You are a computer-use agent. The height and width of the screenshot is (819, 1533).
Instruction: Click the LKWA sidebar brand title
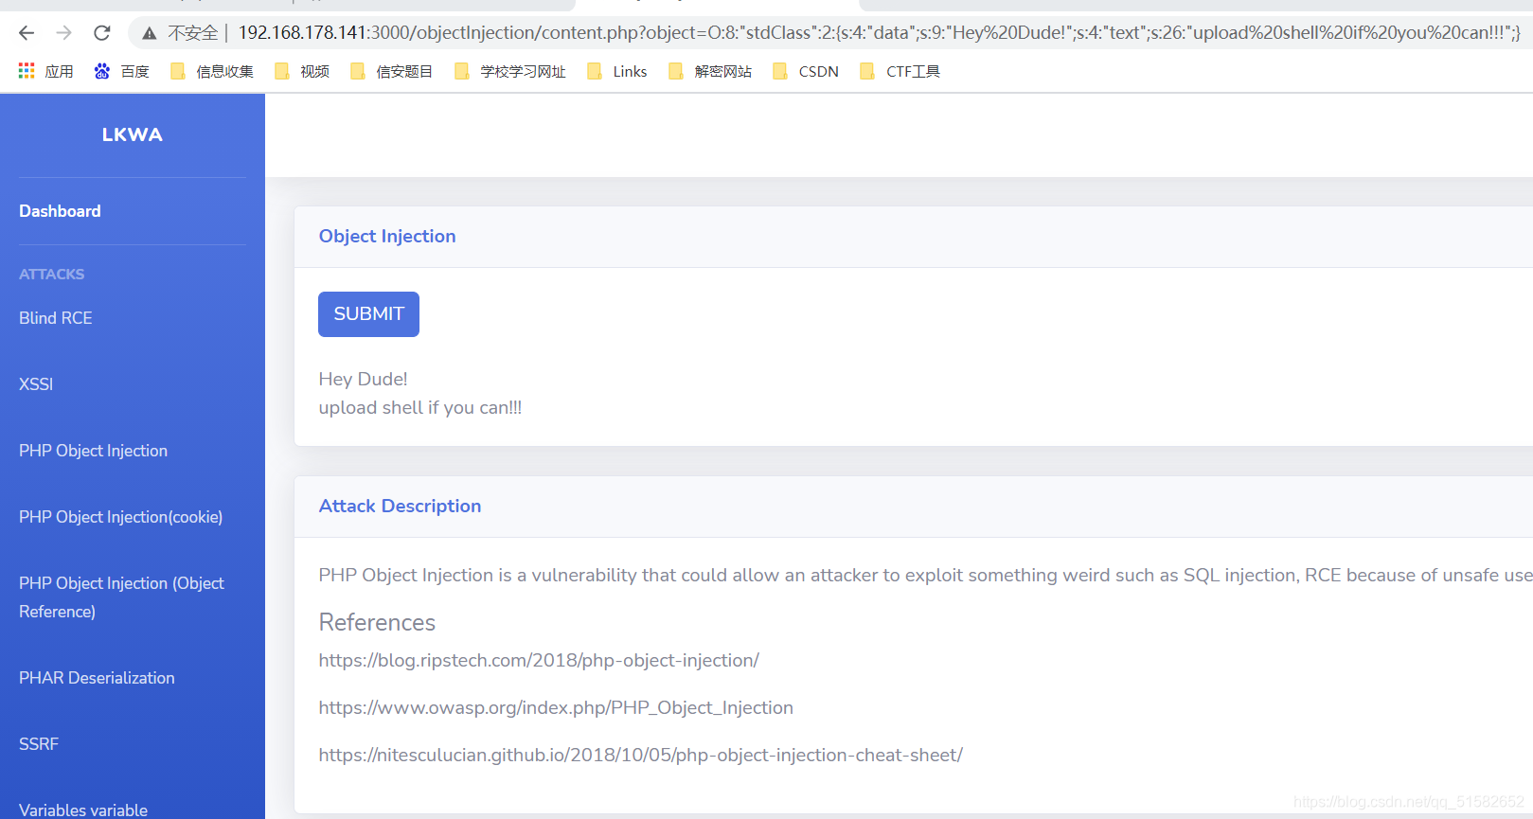(x=133, y=134)
